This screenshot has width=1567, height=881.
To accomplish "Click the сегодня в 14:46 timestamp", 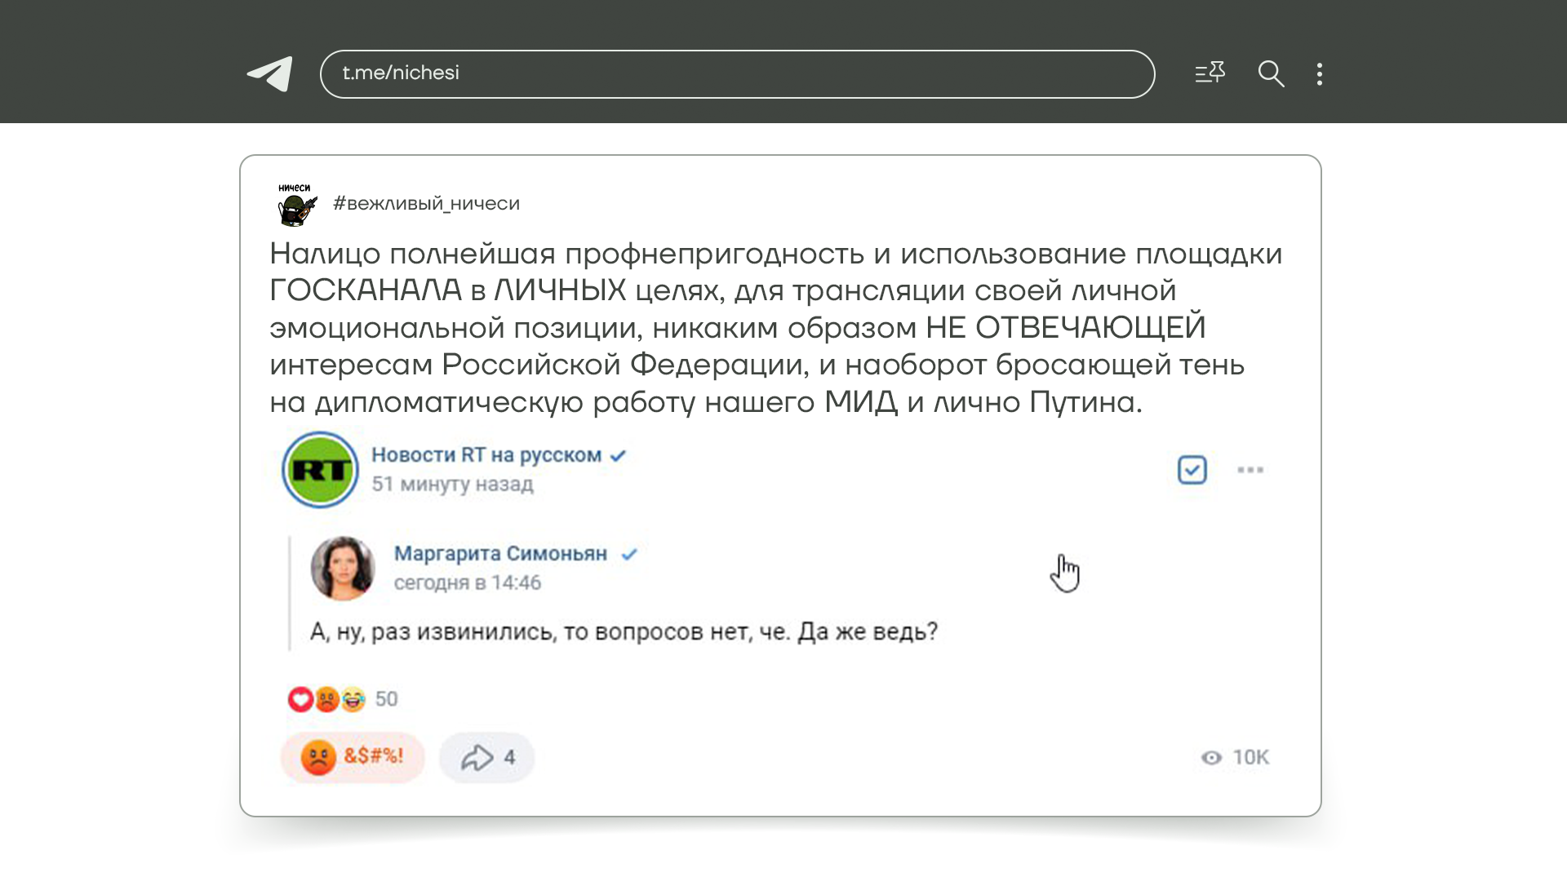I will click(x=467, y=583).
